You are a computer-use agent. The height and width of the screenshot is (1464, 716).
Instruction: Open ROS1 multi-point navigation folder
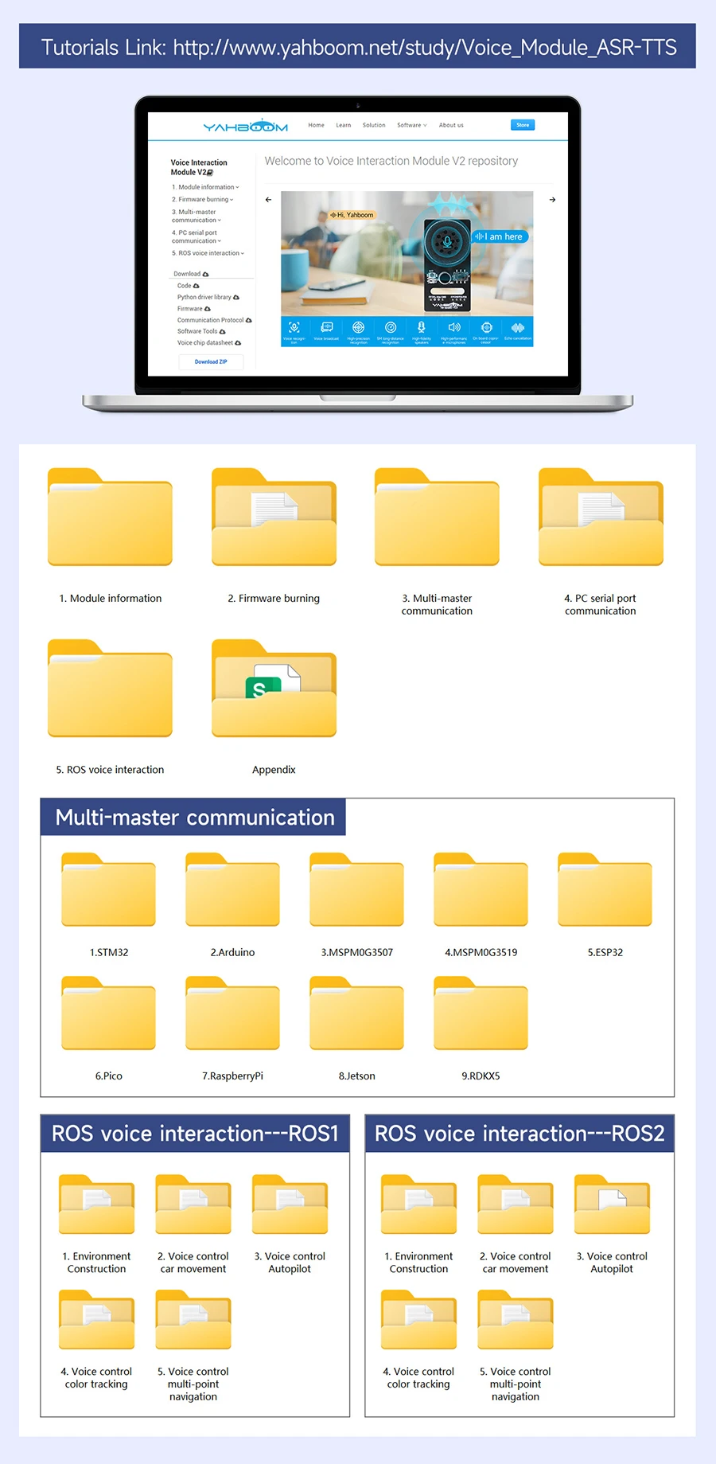193,1320
